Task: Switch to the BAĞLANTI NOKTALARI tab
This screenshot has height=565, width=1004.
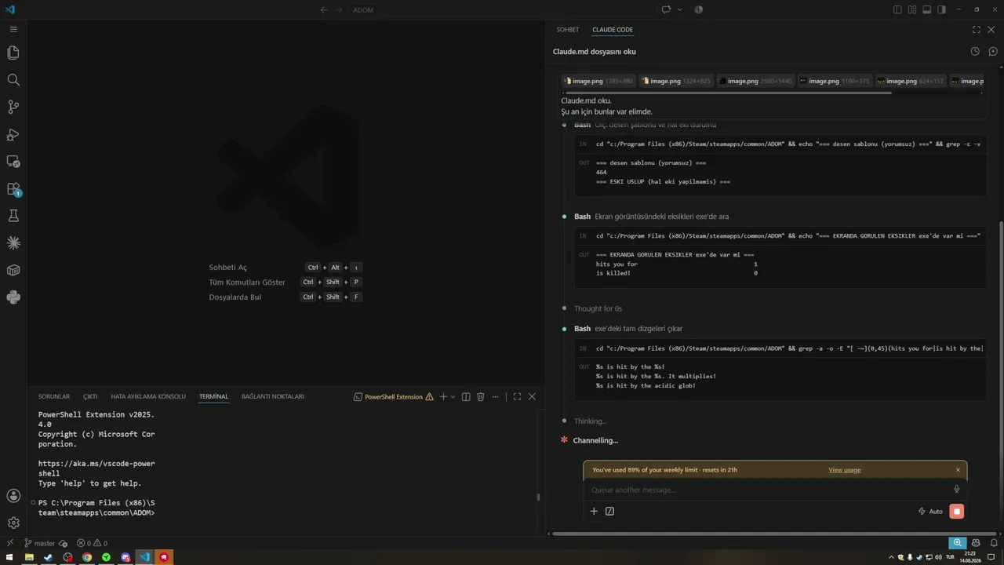Action: (273, 397)
